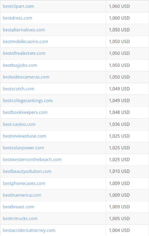Visit the bestsolarpower.com link

23,148
